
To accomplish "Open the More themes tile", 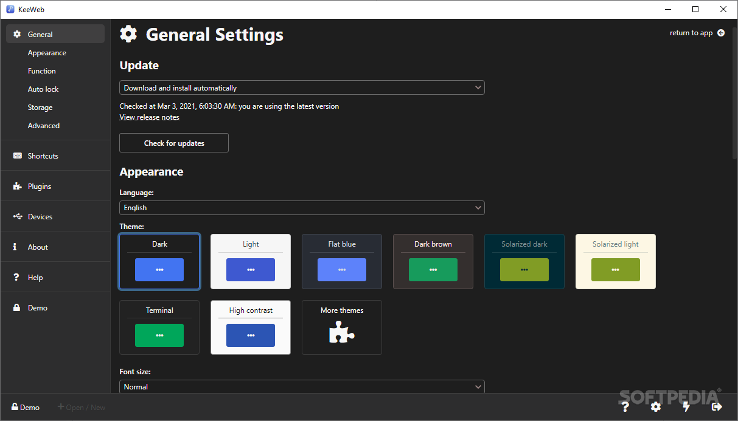I will [x=342, y=327].
